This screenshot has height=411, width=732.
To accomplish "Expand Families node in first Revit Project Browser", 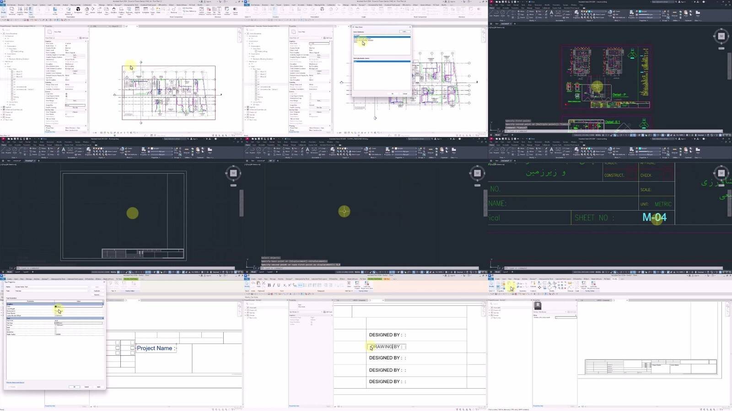I will click(1, 115).
